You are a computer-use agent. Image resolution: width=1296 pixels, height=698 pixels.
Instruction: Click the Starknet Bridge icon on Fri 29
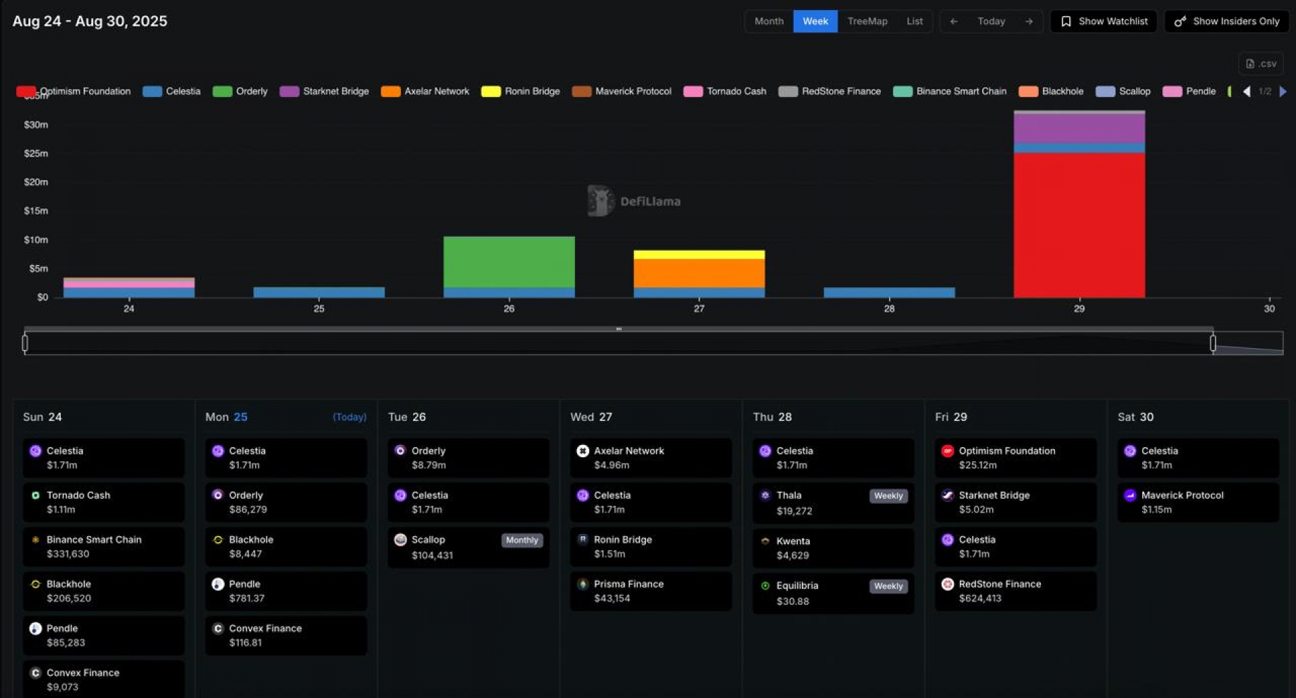[x=947, y=496]
